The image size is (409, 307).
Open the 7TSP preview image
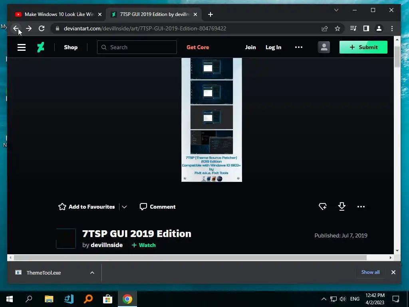[212, 120]
